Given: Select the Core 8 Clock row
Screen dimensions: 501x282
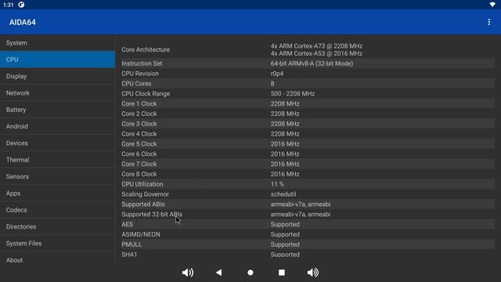Looking at the screenshot, I should pyautogui.click(x=308, y=174).
